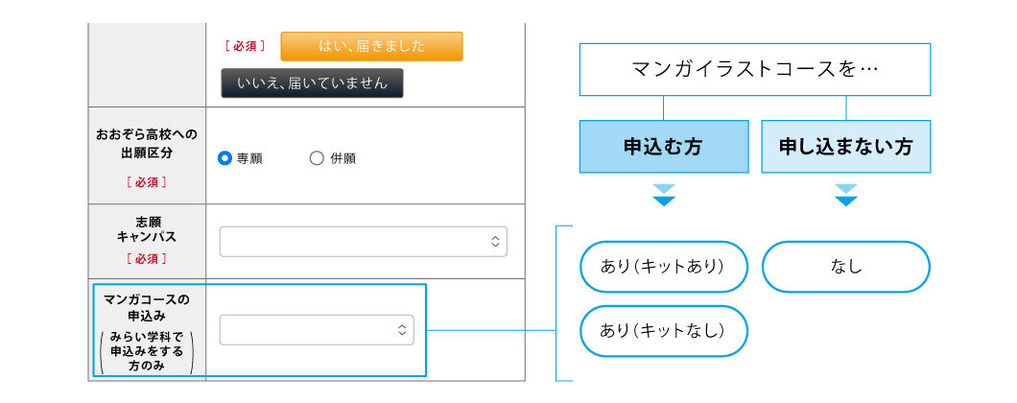This screenshot has width=1017, height=403.
Task: Choose the あり(キットなし) option pill
Action: tap(664, 331)
